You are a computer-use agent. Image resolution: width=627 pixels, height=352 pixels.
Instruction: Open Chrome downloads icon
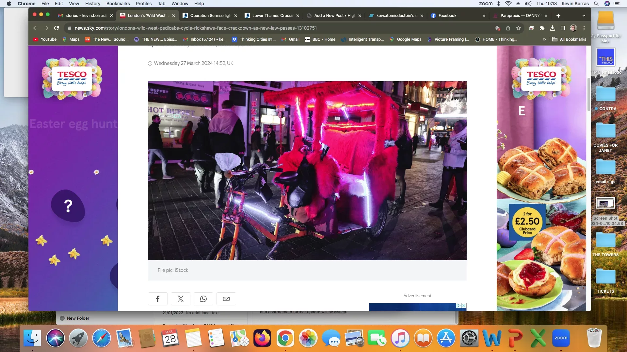pyautogui.click(x=553, y=28)
